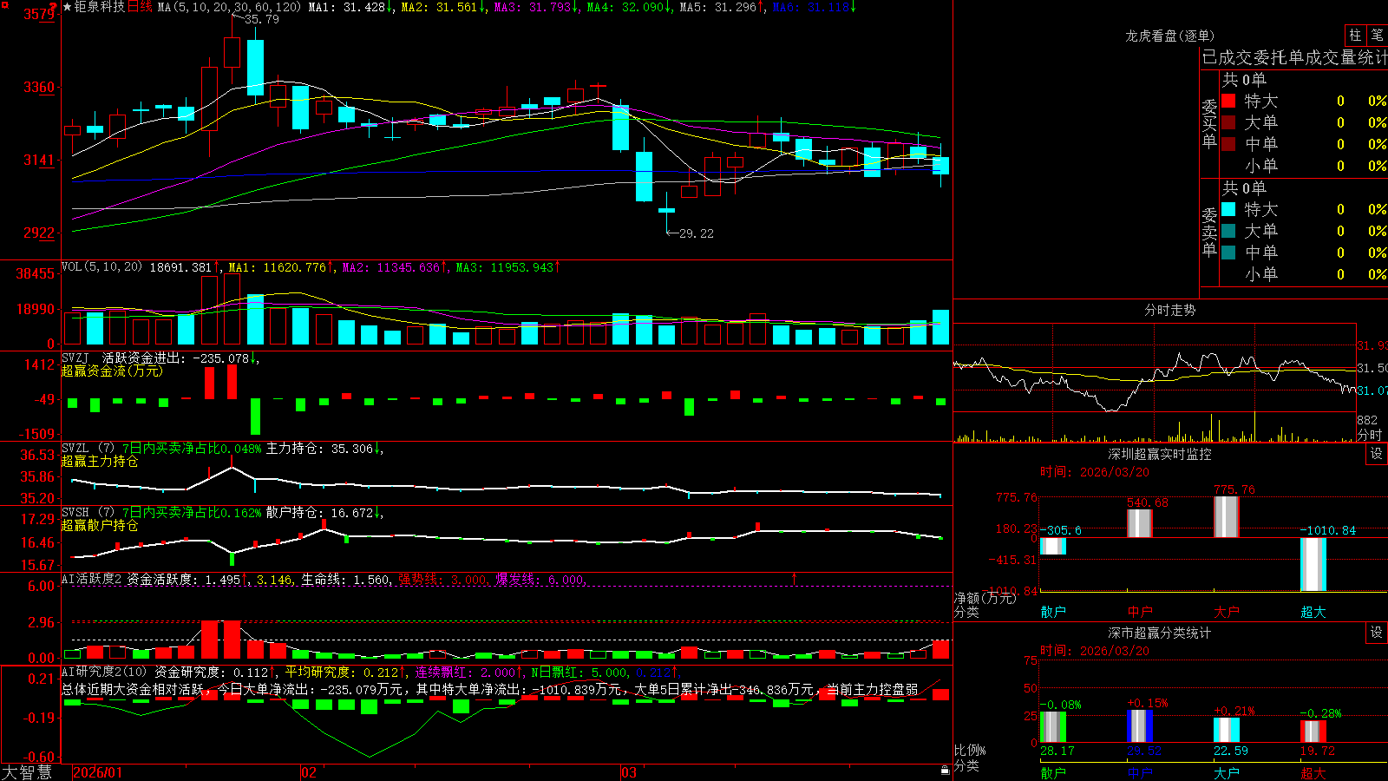Viewport: 1388px width, 781px height.
Task: Click the cyan 特大 sell order swatch
Action: tap(1228, 209)
